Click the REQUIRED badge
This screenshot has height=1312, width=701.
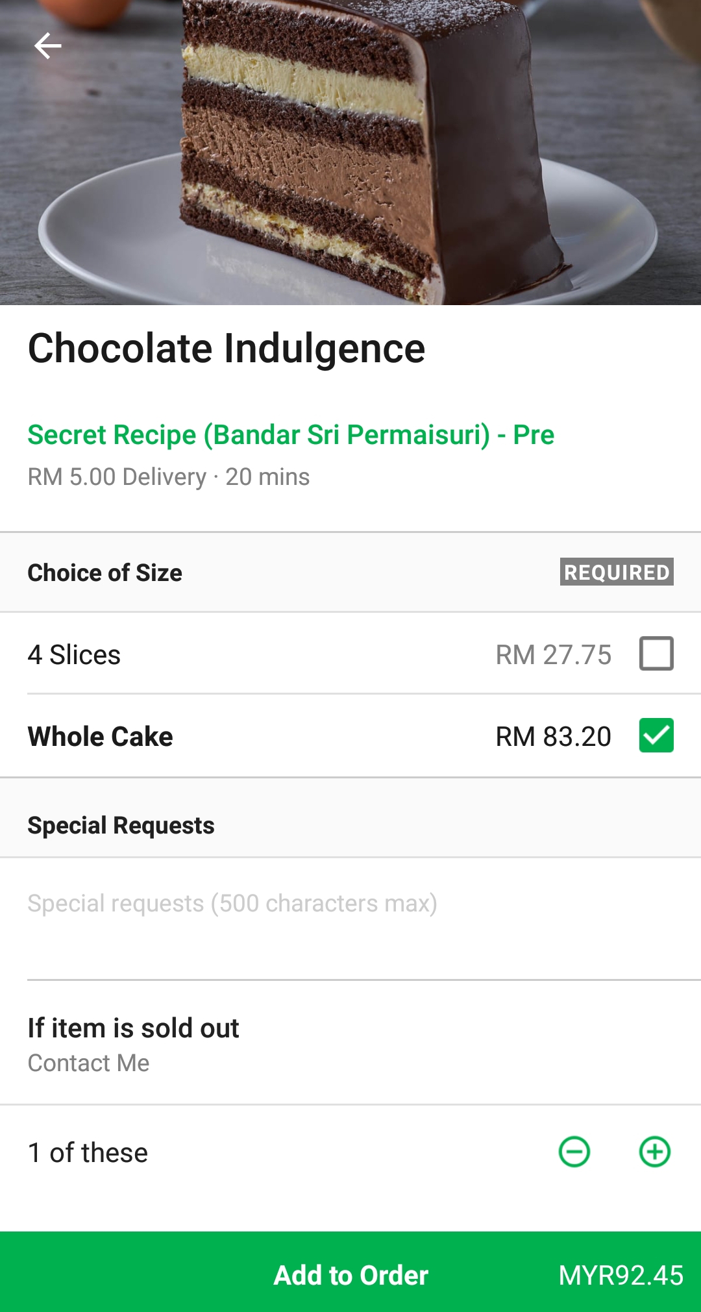tap(617, 572)
